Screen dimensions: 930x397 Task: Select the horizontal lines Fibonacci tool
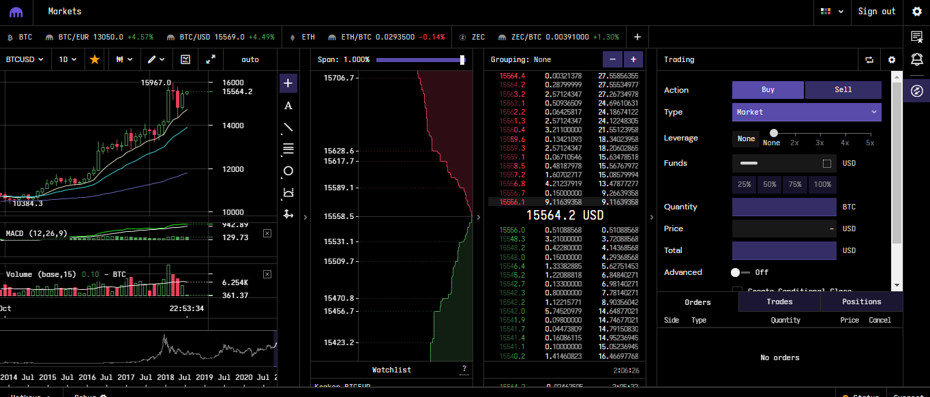tap(288, 149)
